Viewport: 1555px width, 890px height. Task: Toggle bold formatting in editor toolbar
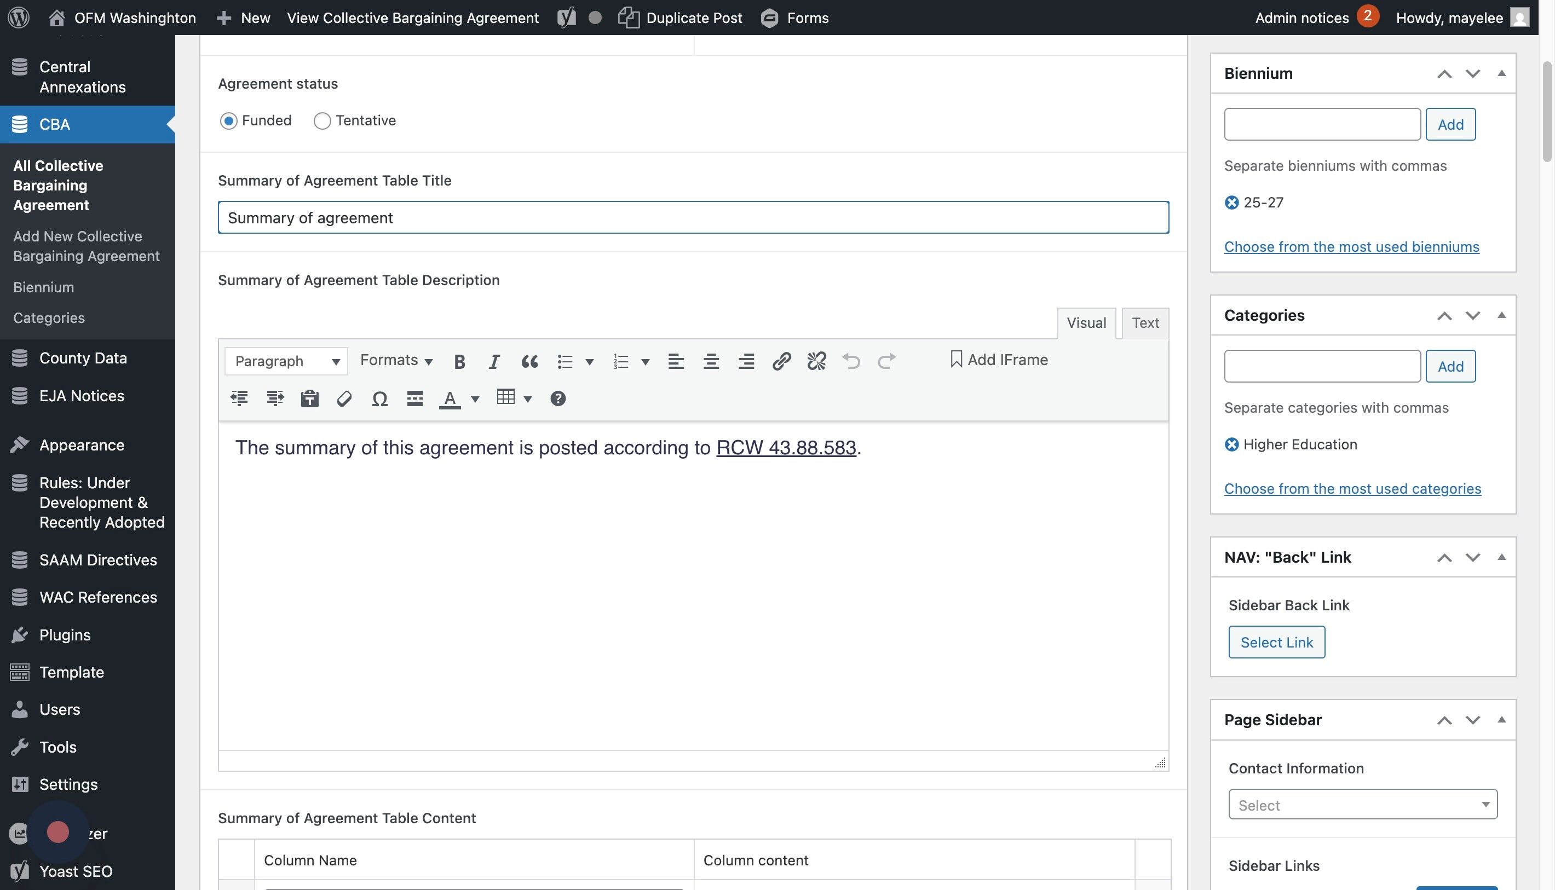459,361
